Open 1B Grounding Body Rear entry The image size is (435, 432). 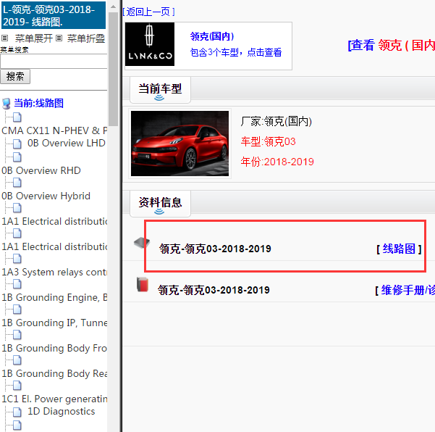click(x=54, y=374)
